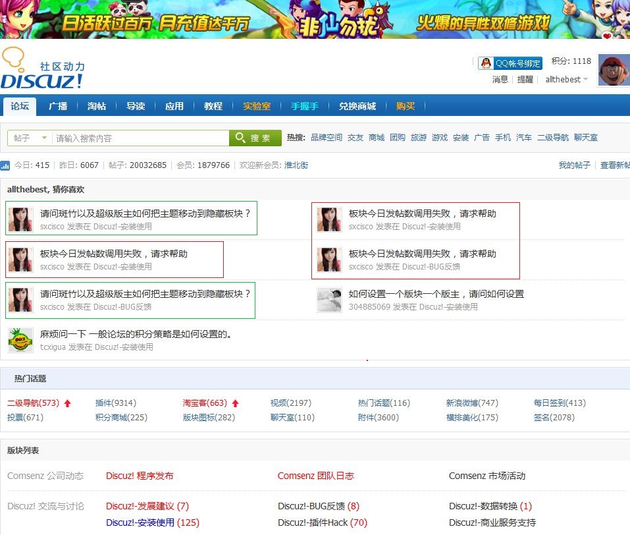The image size is (630, 535).
Task: Click the QQ帐号绑定 button
Action: coord(510,63)
